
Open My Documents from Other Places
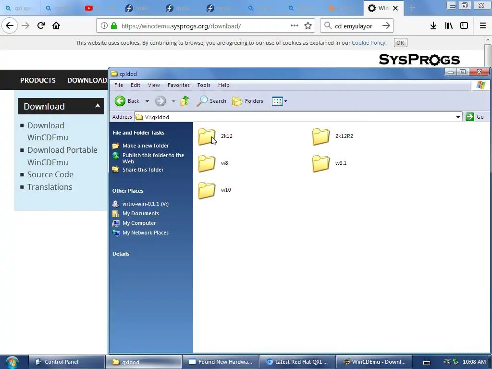coord(141,213)
